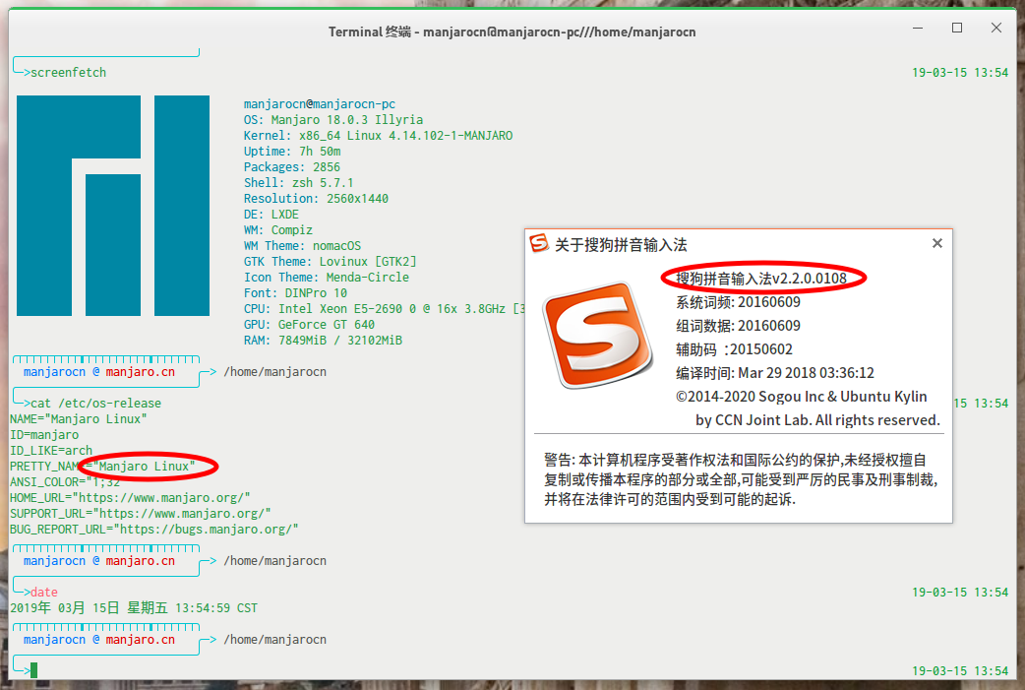Maximize the Terminal window
Image resolution: width=1025 pixels, height=690 pixels.
(957, 28)
